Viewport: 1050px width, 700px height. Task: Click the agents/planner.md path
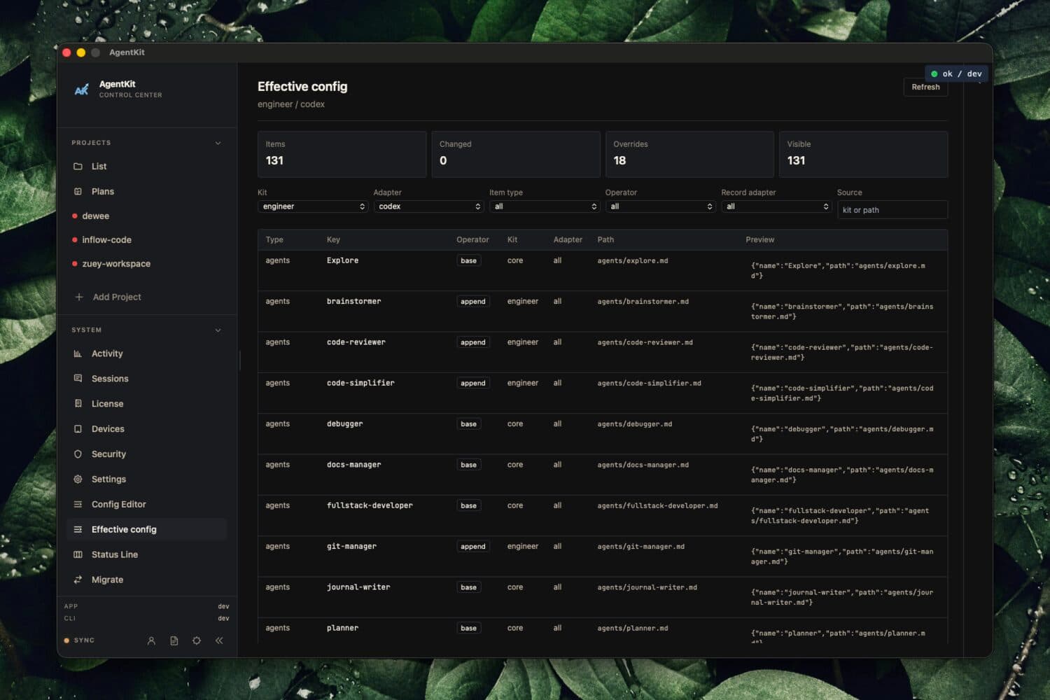point(633,629)
